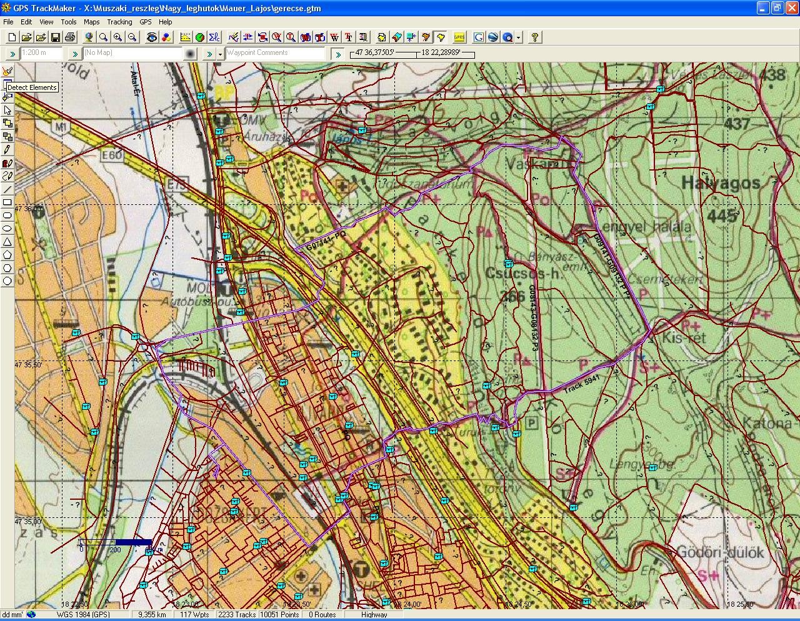Viewport: 800px width, 621px height.
Task: Toggle the arrow selection pointer tool
Action: 7,111
